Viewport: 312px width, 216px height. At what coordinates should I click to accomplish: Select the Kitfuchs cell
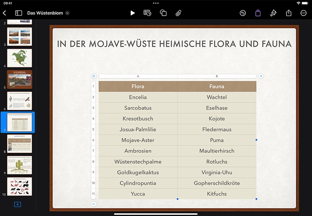coord(217,194)
